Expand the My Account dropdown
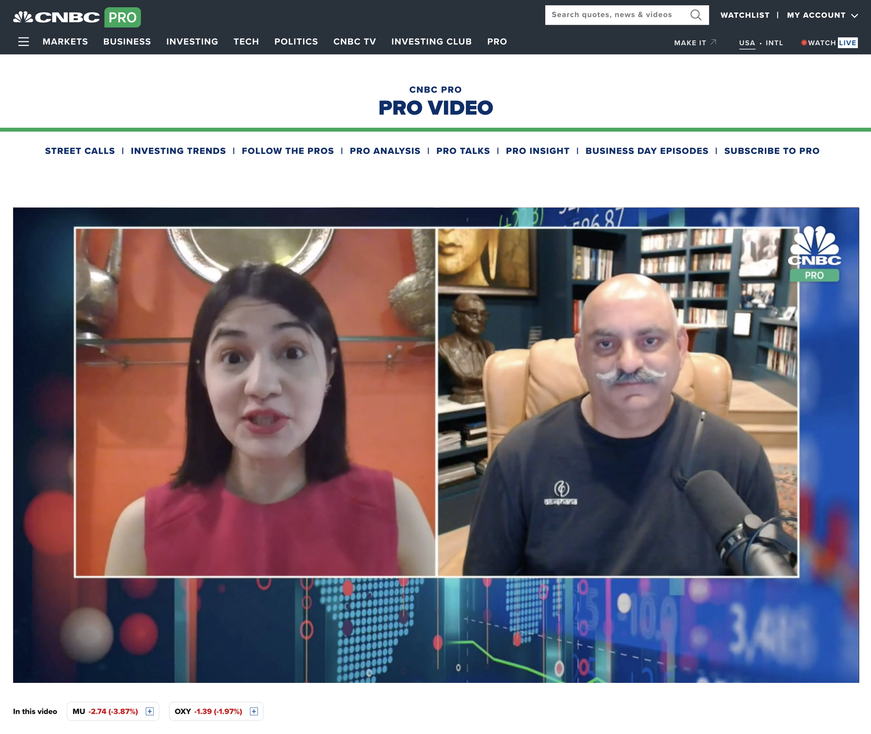871x734 pixels. pos(822,15)
